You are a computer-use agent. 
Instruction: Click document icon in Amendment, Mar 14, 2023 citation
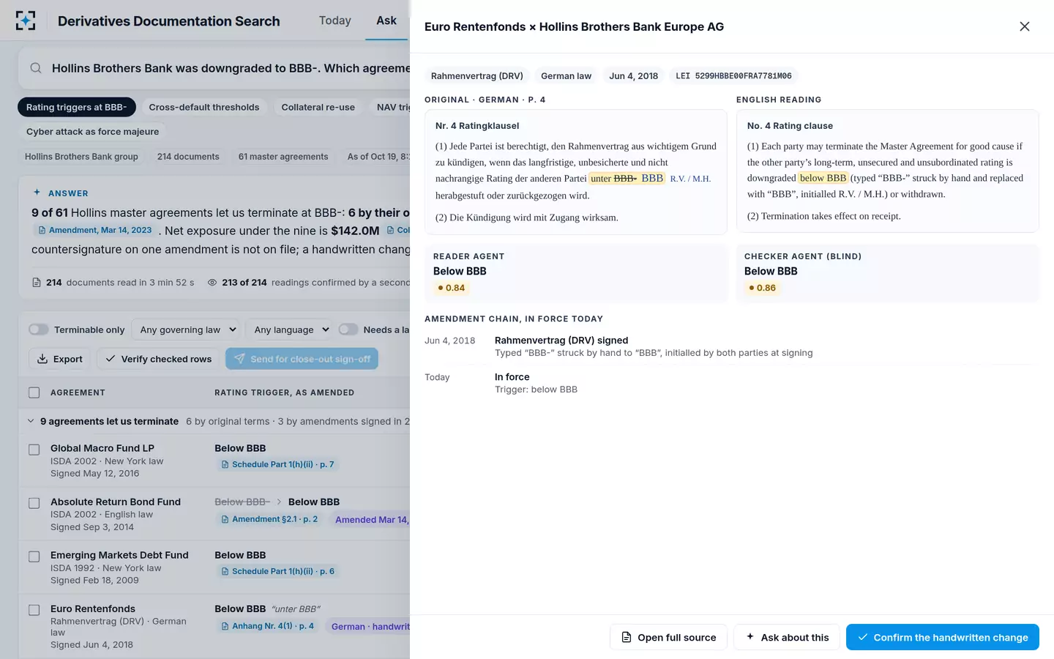(x=42, y=230)
